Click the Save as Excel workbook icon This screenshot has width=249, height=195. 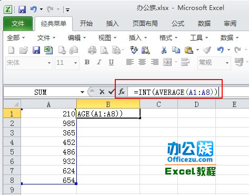coord(48,50)
